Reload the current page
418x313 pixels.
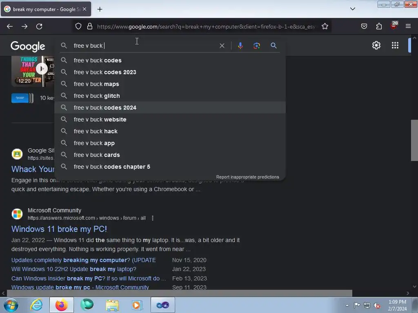click(x=39, y=26)
